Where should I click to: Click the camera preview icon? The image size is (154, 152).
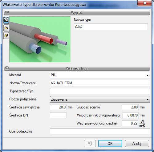coord(6,20)
